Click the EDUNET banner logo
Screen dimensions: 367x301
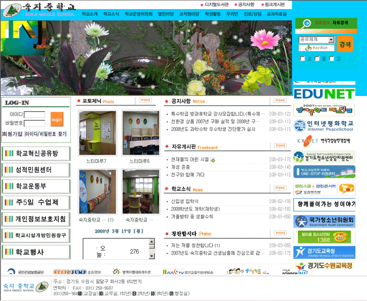pyautogui.click(x=324, y=94)
